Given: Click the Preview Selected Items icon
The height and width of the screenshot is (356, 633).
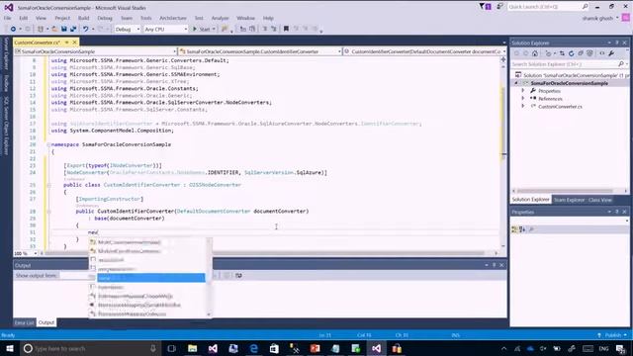Looking at the screenshot, I should click(602, 53).
